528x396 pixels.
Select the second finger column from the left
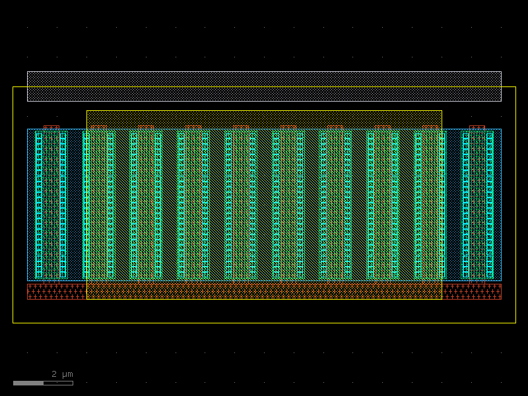[x=98, y=205]
